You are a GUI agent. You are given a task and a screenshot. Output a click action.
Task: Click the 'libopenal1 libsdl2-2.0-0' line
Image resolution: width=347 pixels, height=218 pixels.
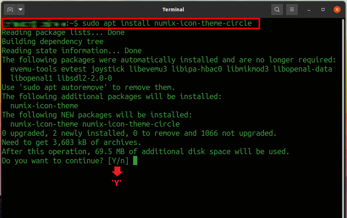tap(61, 78)
